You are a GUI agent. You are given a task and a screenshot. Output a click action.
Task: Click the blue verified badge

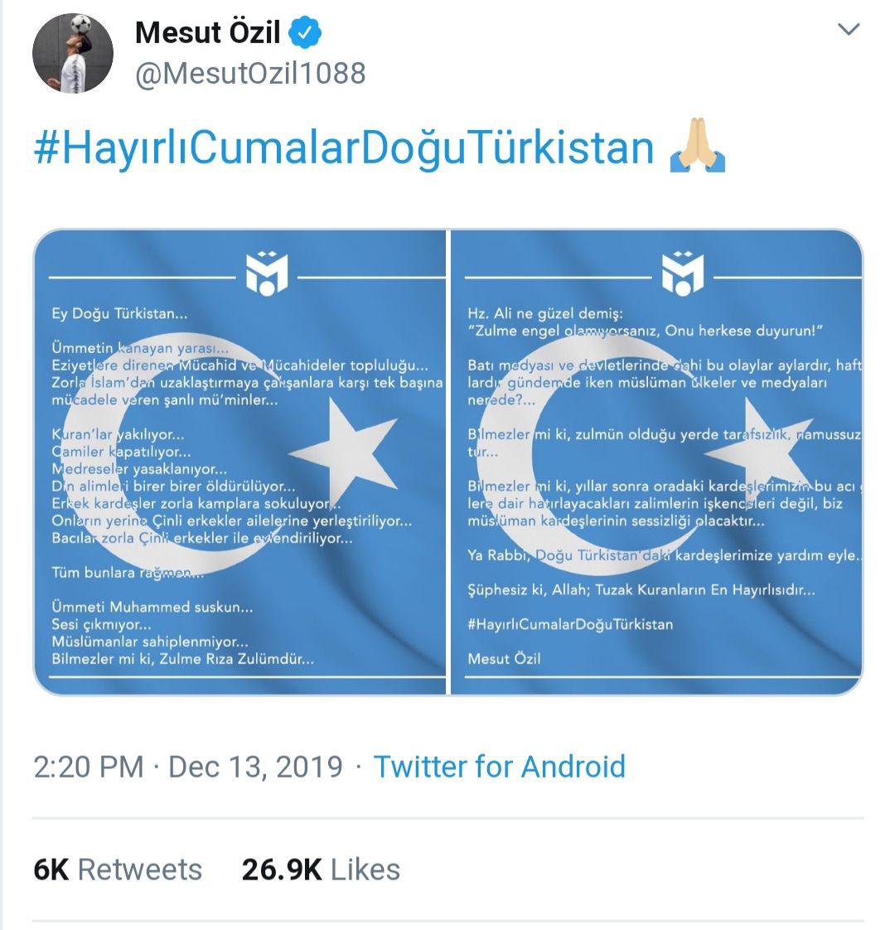[305, 33]
